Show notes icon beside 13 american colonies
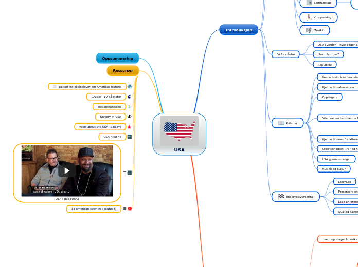The width and height of the screenshot is (358, 267). click(x=124, y=208)
